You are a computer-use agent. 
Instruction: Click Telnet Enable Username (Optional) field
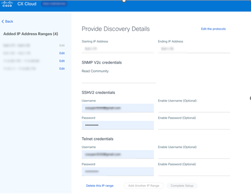click(194, 154)
